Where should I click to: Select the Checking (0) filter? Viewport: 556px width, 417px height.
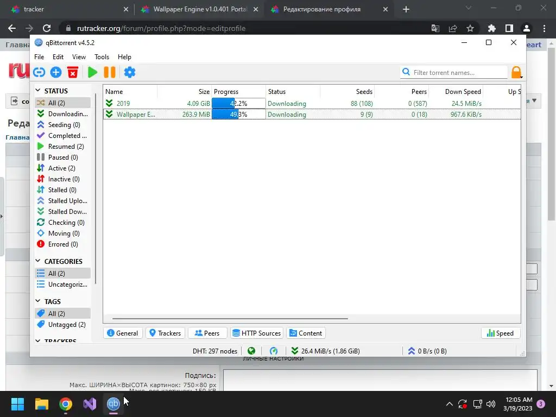click(63, 222)
